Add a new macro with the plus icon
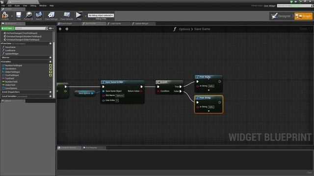The image size is (314, 176). 50,58
